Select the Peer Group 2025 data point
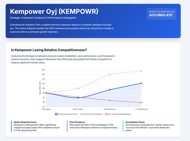The image size is (190, 141). click(x=110, y=100)
